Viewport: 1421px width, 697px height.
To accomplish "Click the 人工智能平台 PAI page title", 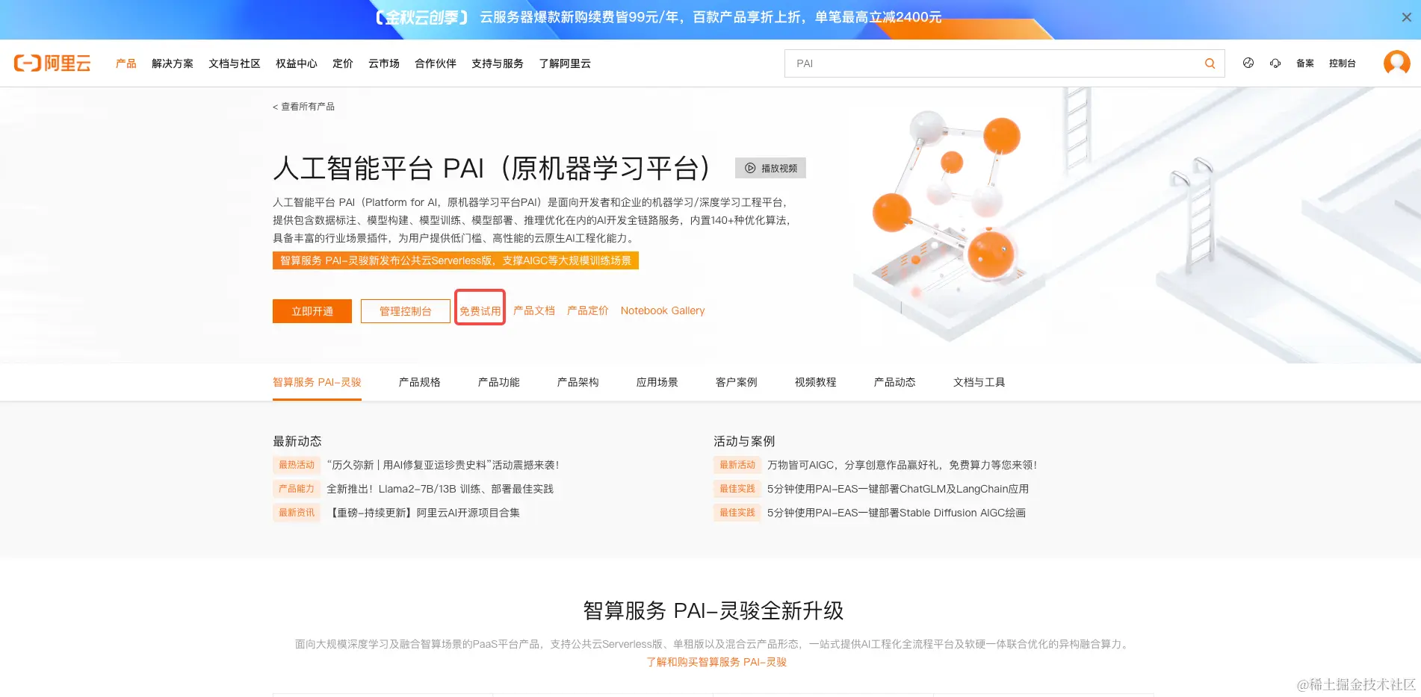I will click(x=492, y=169).
